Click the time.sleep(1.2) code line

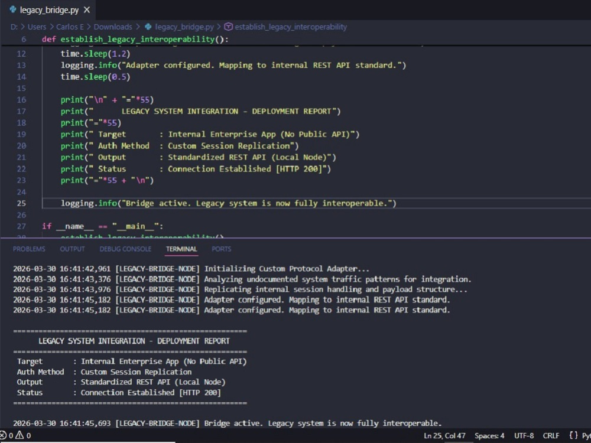[x=95, y=54]
